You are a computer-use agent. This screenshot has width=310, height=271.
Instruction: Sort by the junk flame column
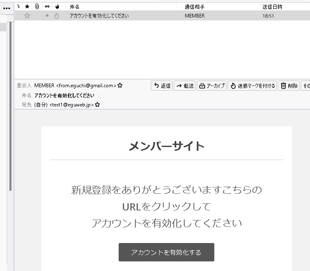tap(57, 7)
